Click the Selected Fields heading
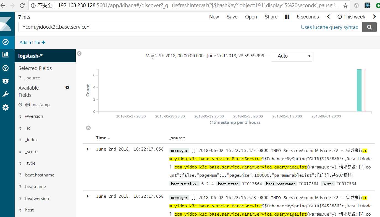This screenshot has height=217, width=380. tap(35, 68)
